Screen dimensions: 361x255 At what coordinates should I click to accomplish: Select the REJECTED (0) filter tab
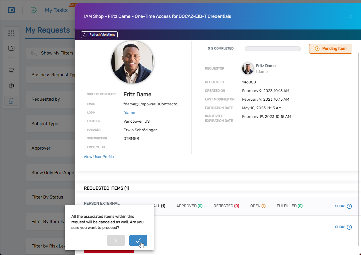[226, 206]
